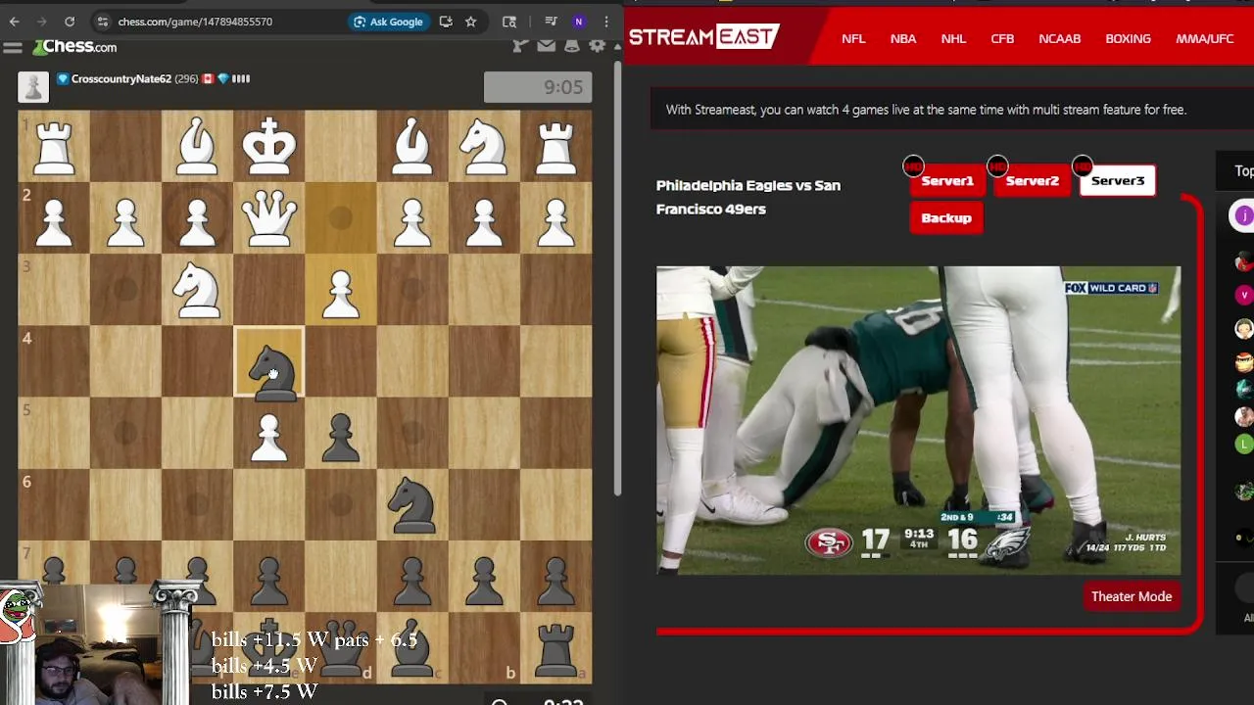1254x705 pixels.
Task: Select the white rook on h1
Action: pos(54,147)
